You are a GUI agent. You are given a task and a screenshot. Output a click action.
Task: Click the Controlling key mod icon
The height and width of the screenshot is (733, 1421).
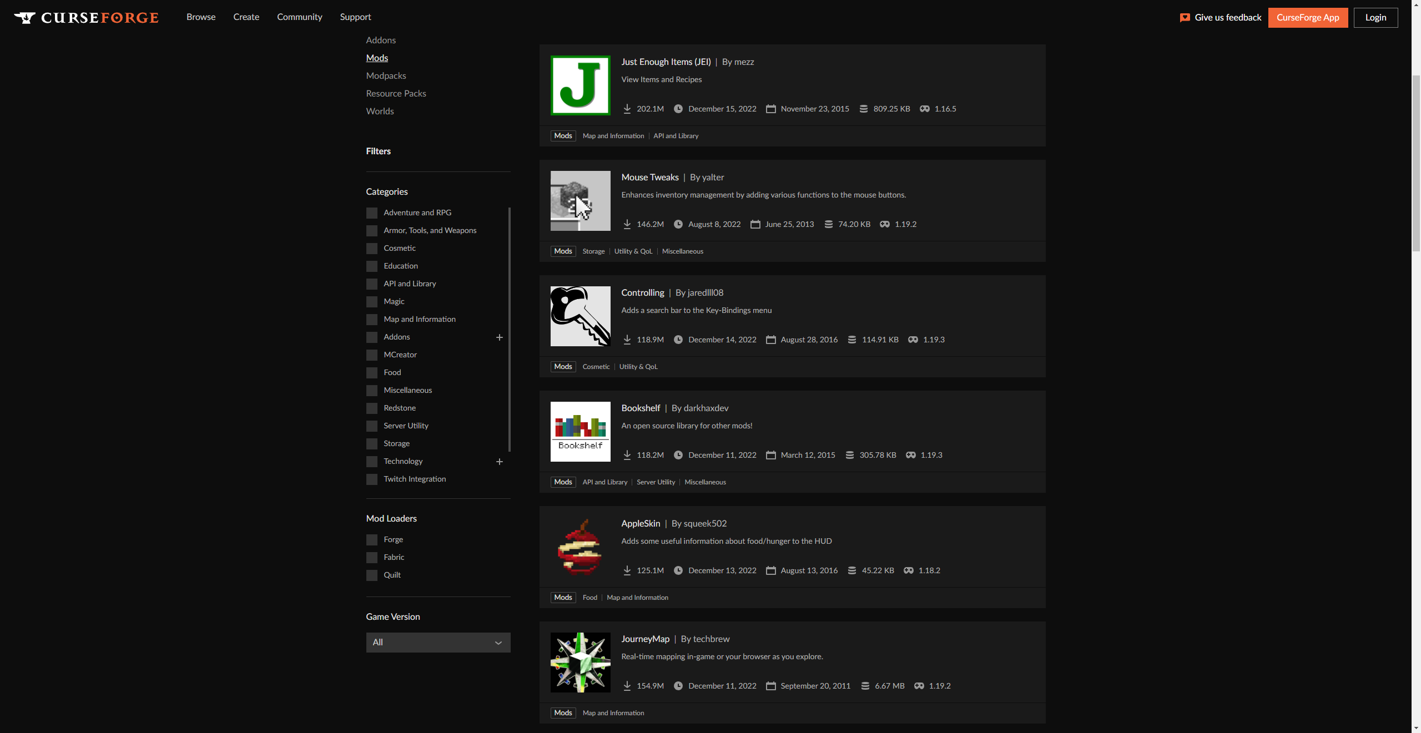click(x=580, y=316)
